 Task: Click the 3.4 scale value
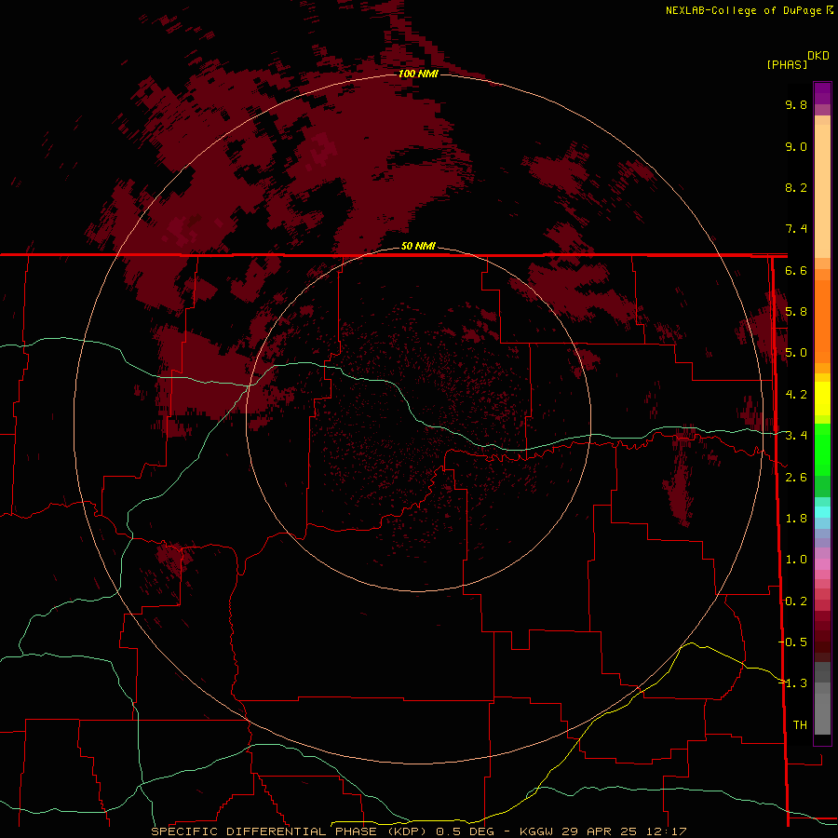click(796, 436)
